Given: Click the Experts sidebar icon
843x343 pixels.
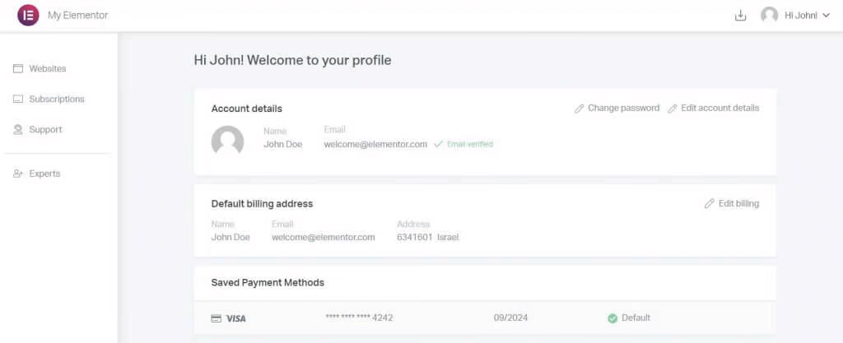Looking at the screenshot, I should pyautogui.click(x=18, y=174).
